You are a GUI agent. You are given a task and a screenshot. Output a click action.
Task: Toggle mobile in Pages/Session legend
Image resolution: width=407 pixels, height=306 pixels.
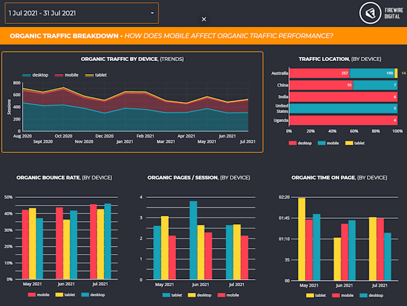click(x=228, y=295)
